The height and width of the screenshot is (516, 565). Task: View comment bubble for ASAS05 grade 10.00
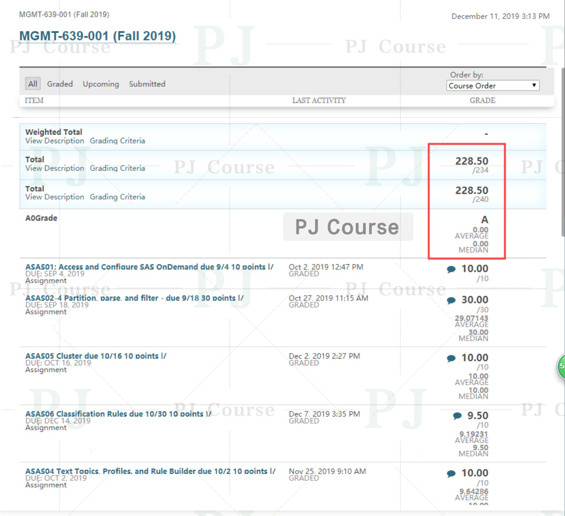[451, 358]
